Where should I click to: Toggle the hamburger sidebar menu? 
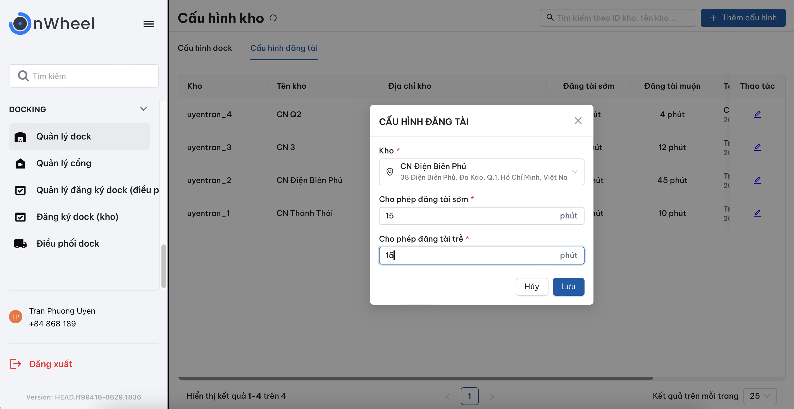coord(149,24)
